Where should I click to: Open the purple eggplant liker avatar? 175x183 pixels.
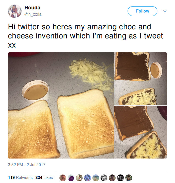click(x=71, y=178)
